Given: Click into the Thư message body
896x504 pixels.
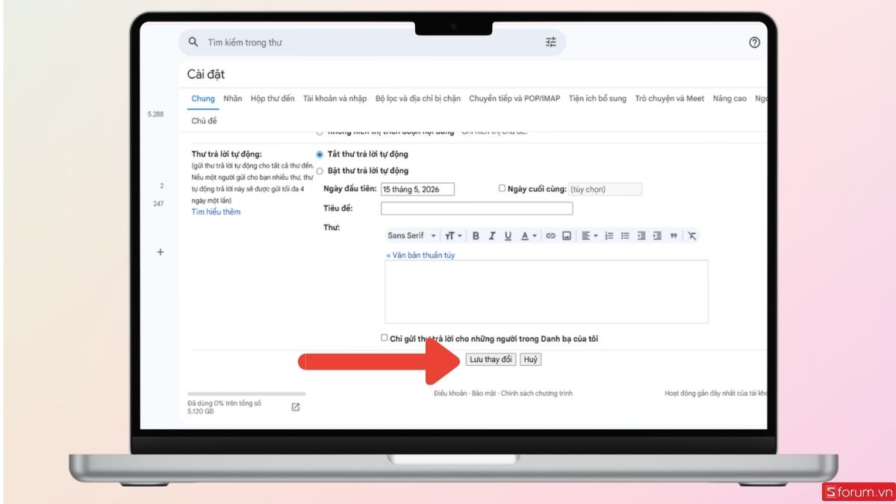Looking at the screenshot, I should coord(547,292).
